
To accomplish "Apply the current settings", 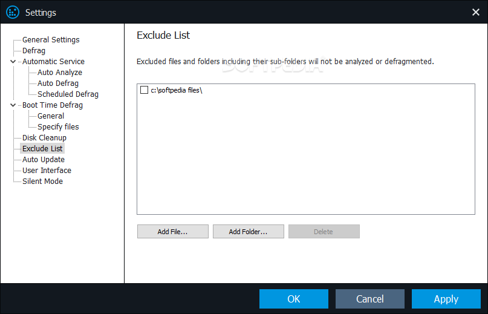I will coord(446,299).
